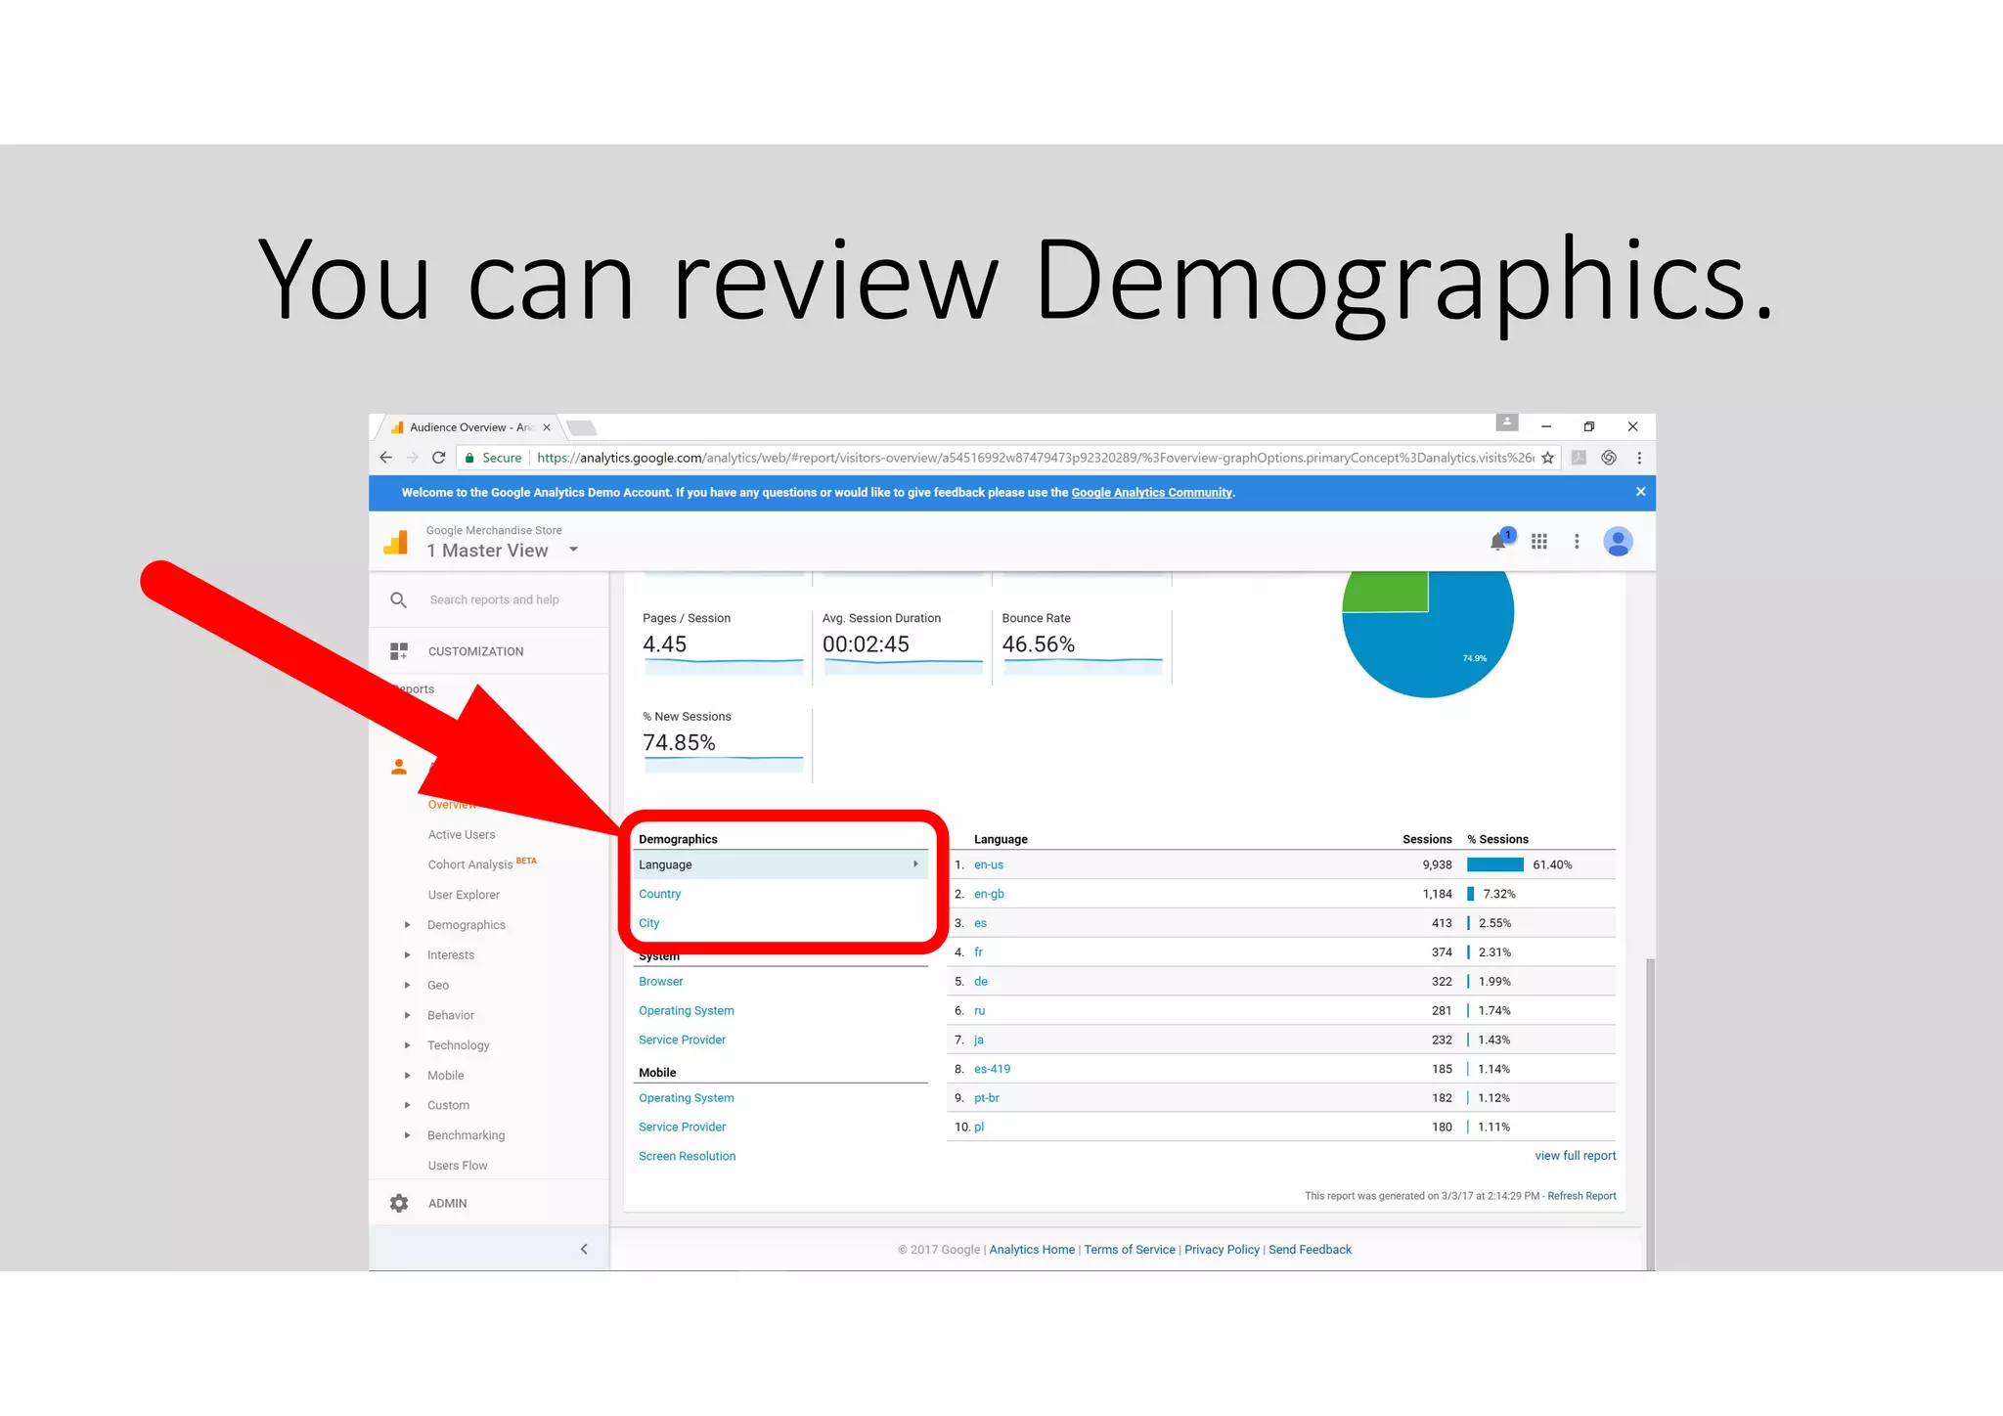Select City under Demographics
2003x1416 pixels.
(x=648, y=923)
